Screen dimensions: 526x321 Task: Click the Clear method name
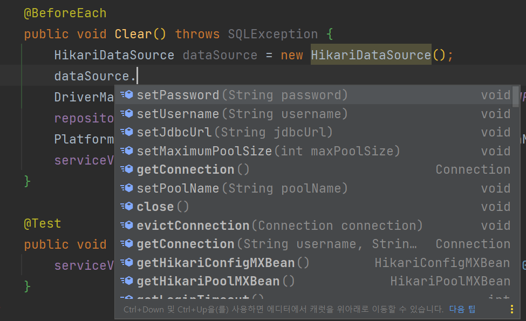point(133,34)
